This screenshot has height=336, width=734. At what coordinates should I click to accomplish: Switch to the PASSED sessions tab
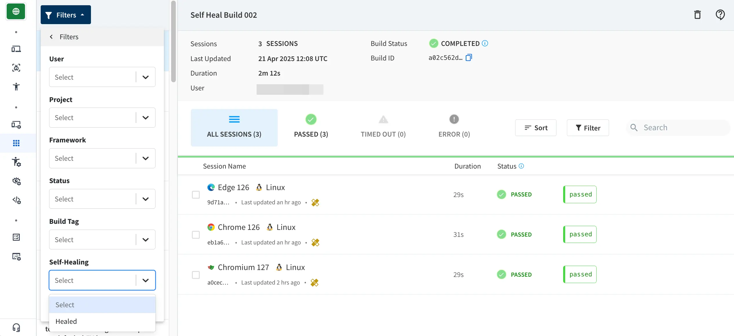[311, 128]
